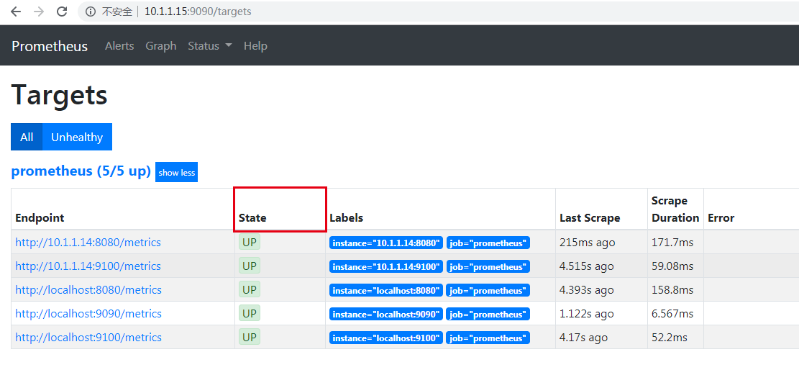799x370 pixels.
Task: Collapse the list with show less
Action: pyautogui.click(x=176, y=172)
